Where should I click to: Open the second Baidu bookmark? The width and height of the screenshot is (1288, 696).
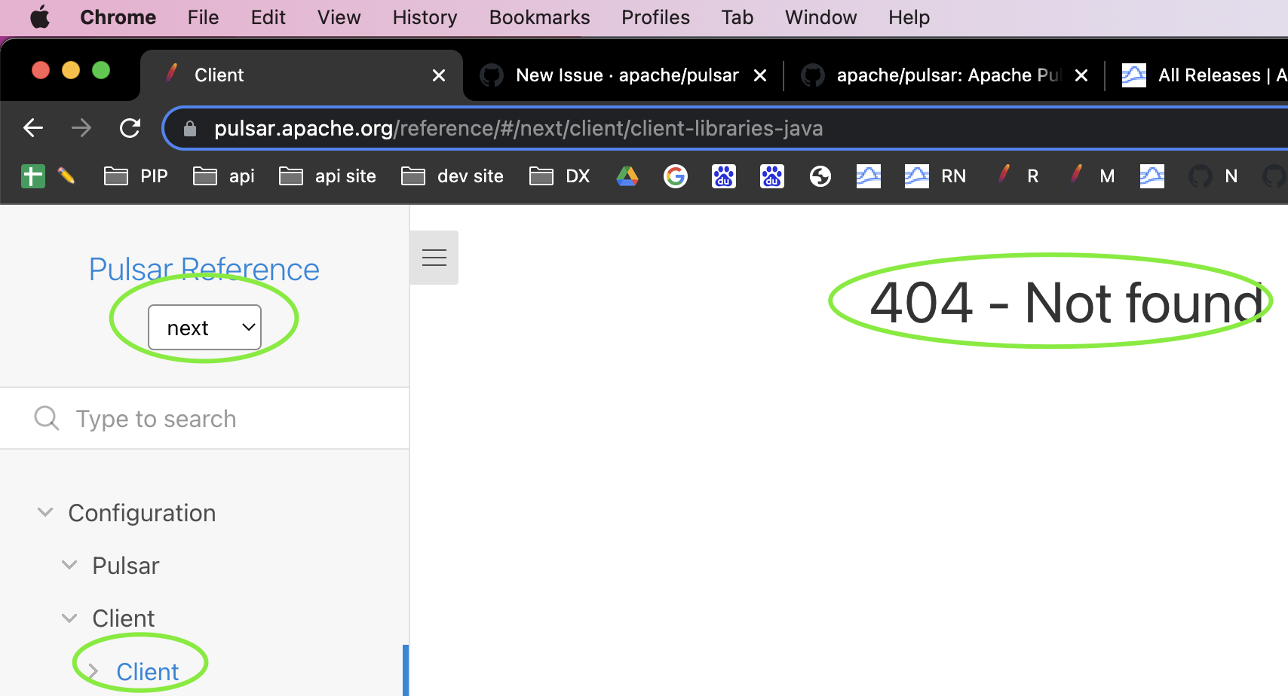(x=772, y=176)
